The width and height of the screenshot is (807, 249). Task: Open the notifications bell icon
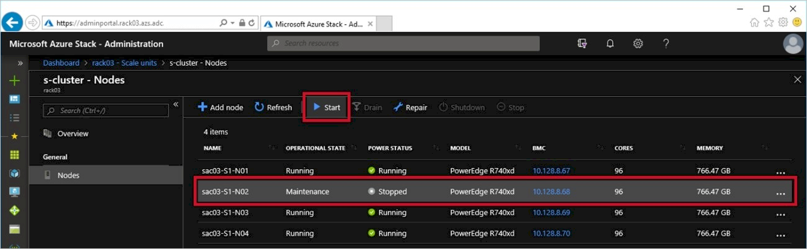[610, 43]
